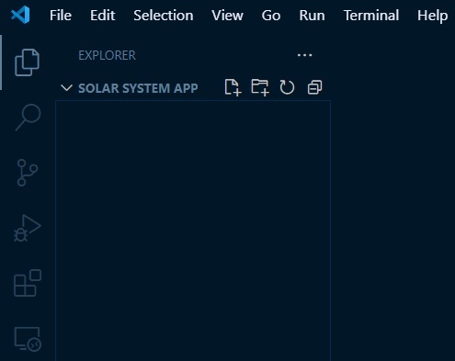Open the Go menu
The height and width of the screenshot is (361, 455).
tap(271, 16)
